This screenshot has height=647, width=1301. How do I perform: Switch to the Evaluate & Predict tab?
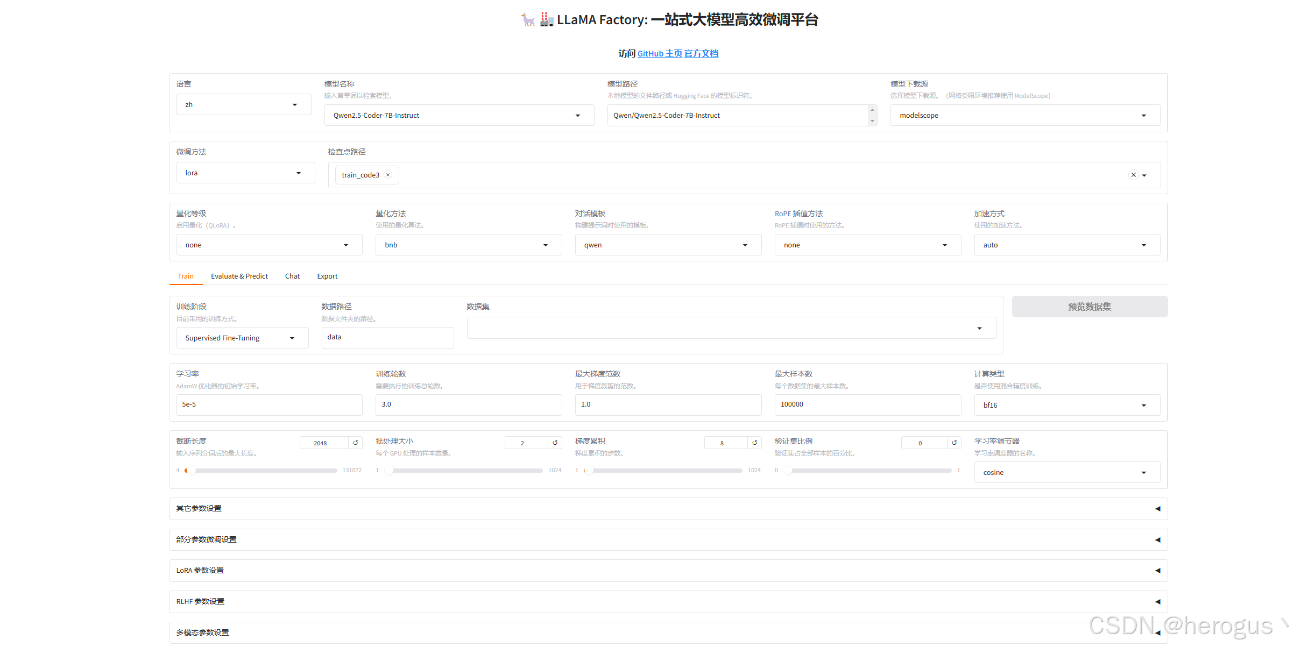pos(239,276)
